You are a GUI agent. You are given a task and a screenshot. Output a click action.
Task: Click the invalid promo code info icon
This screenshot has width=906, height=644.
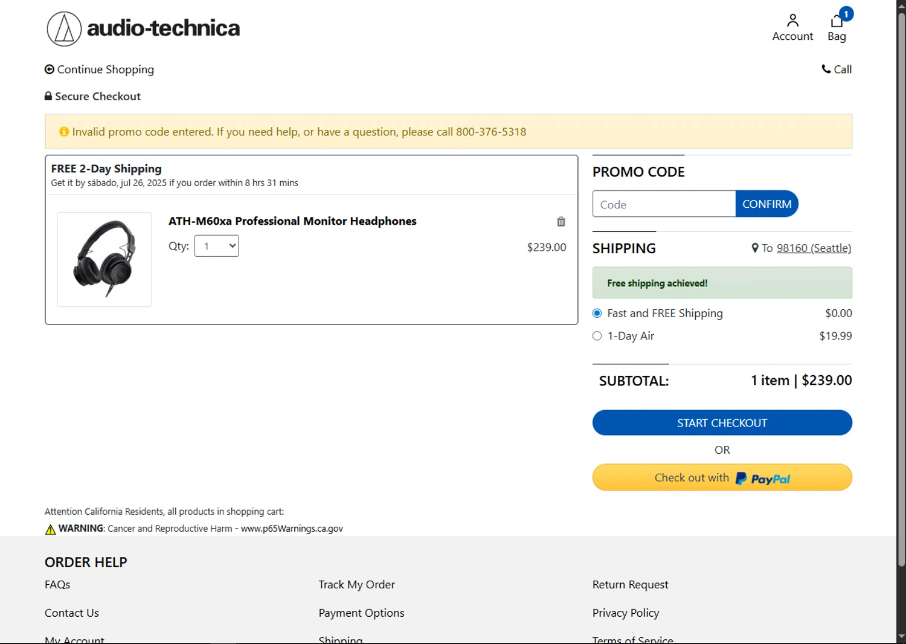(63, 132)
